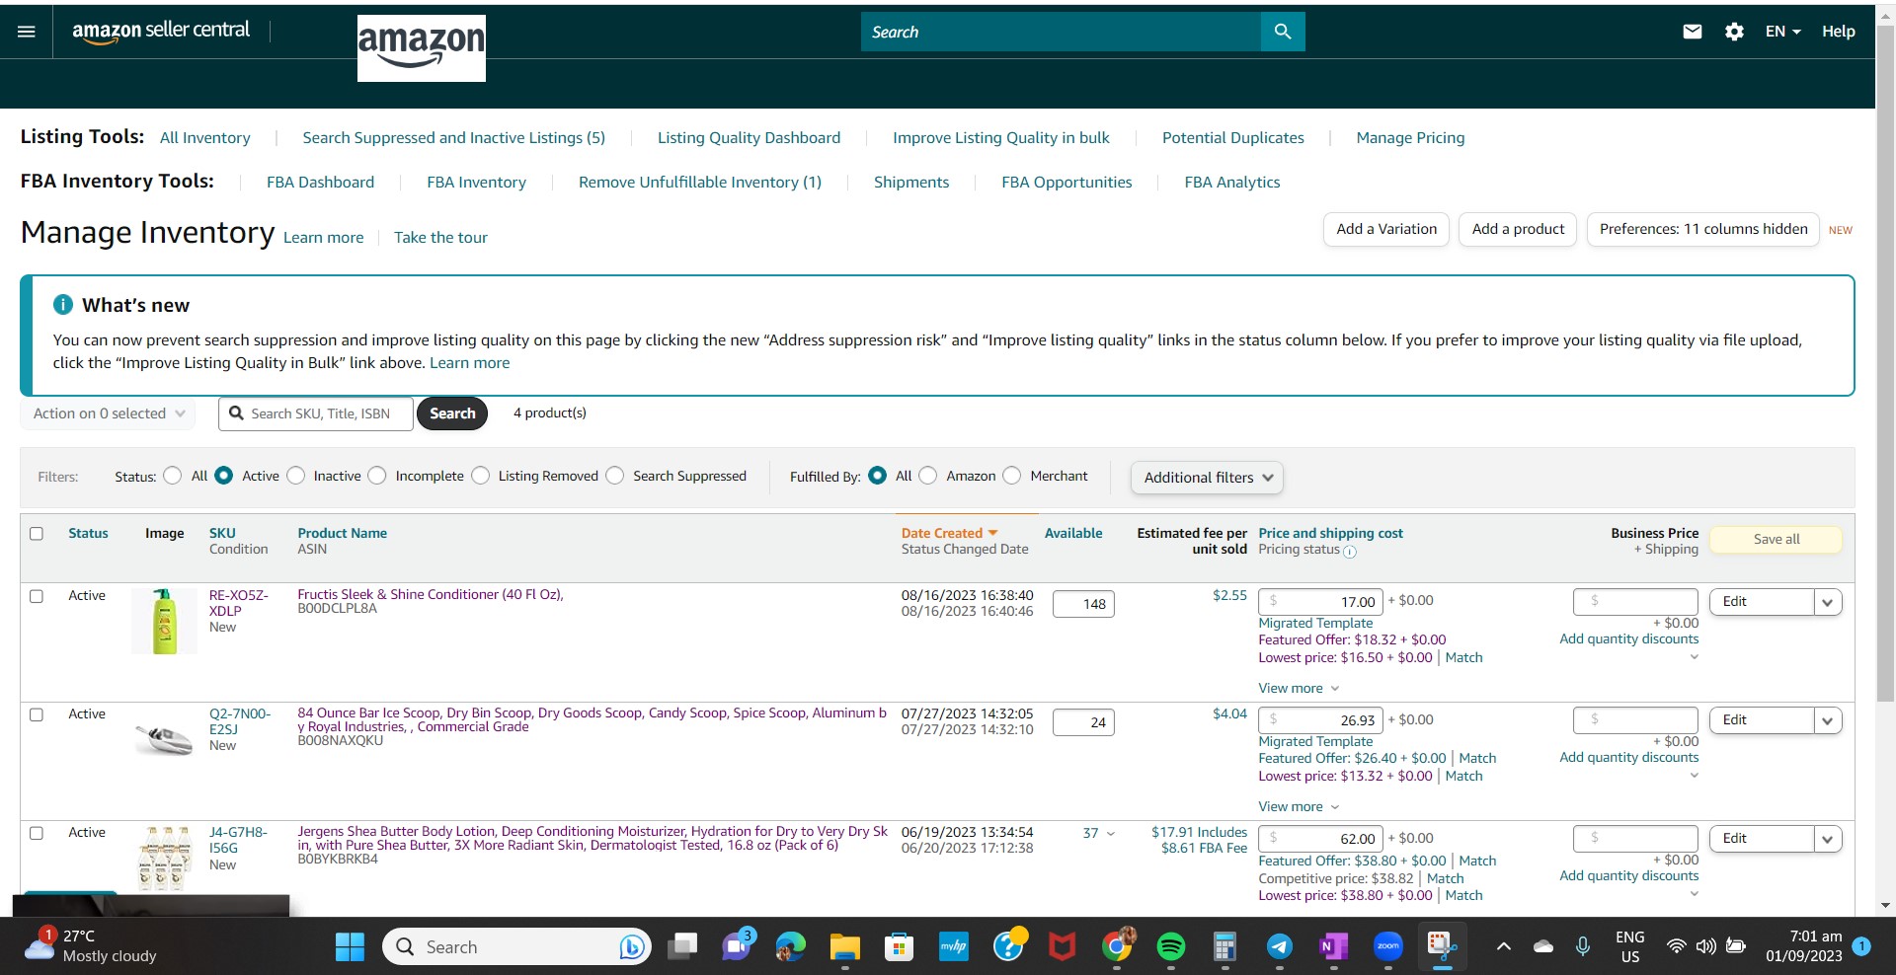
Task: Click the Search SKU, Title, ISBN field
Action: pos(316,413)
